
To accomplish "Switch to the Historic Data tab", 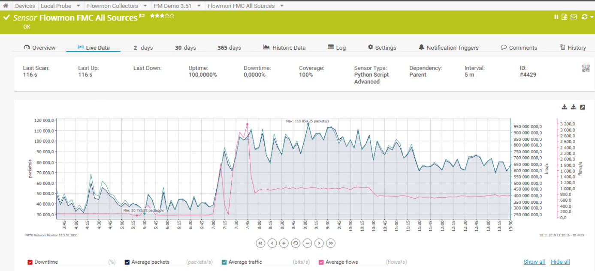I will [x=284, y=48].
